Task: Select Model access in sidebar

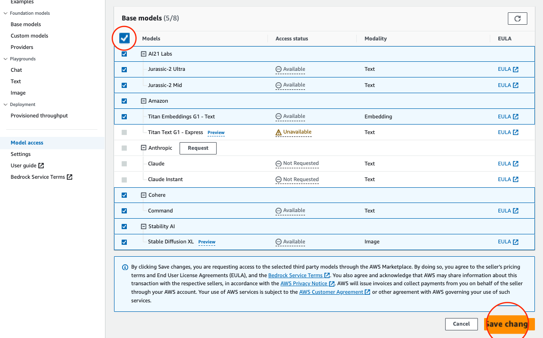Action: [27, 143]
